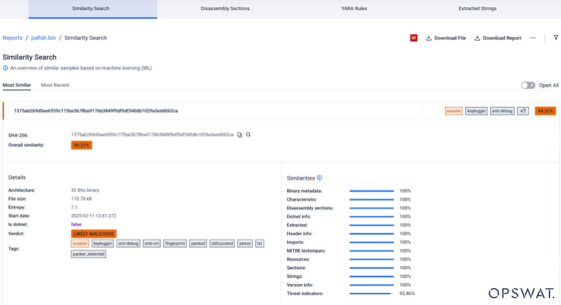Viewport: 561px width, 305px height.
Task: Select the evasive tag in Details
Action: tap(80, 244)
